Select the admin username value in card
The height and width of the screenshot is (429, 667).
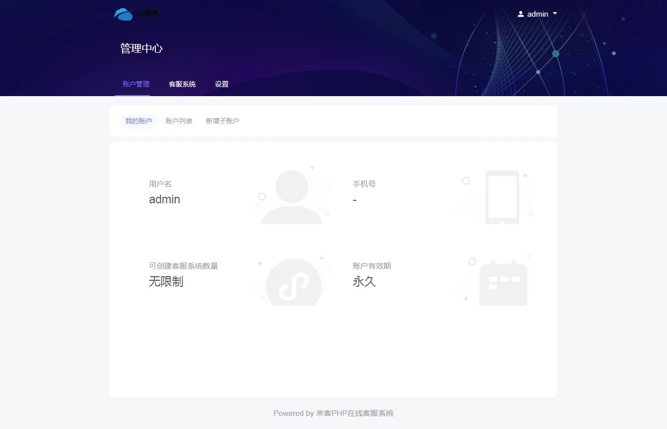click(x=164, y=199)
